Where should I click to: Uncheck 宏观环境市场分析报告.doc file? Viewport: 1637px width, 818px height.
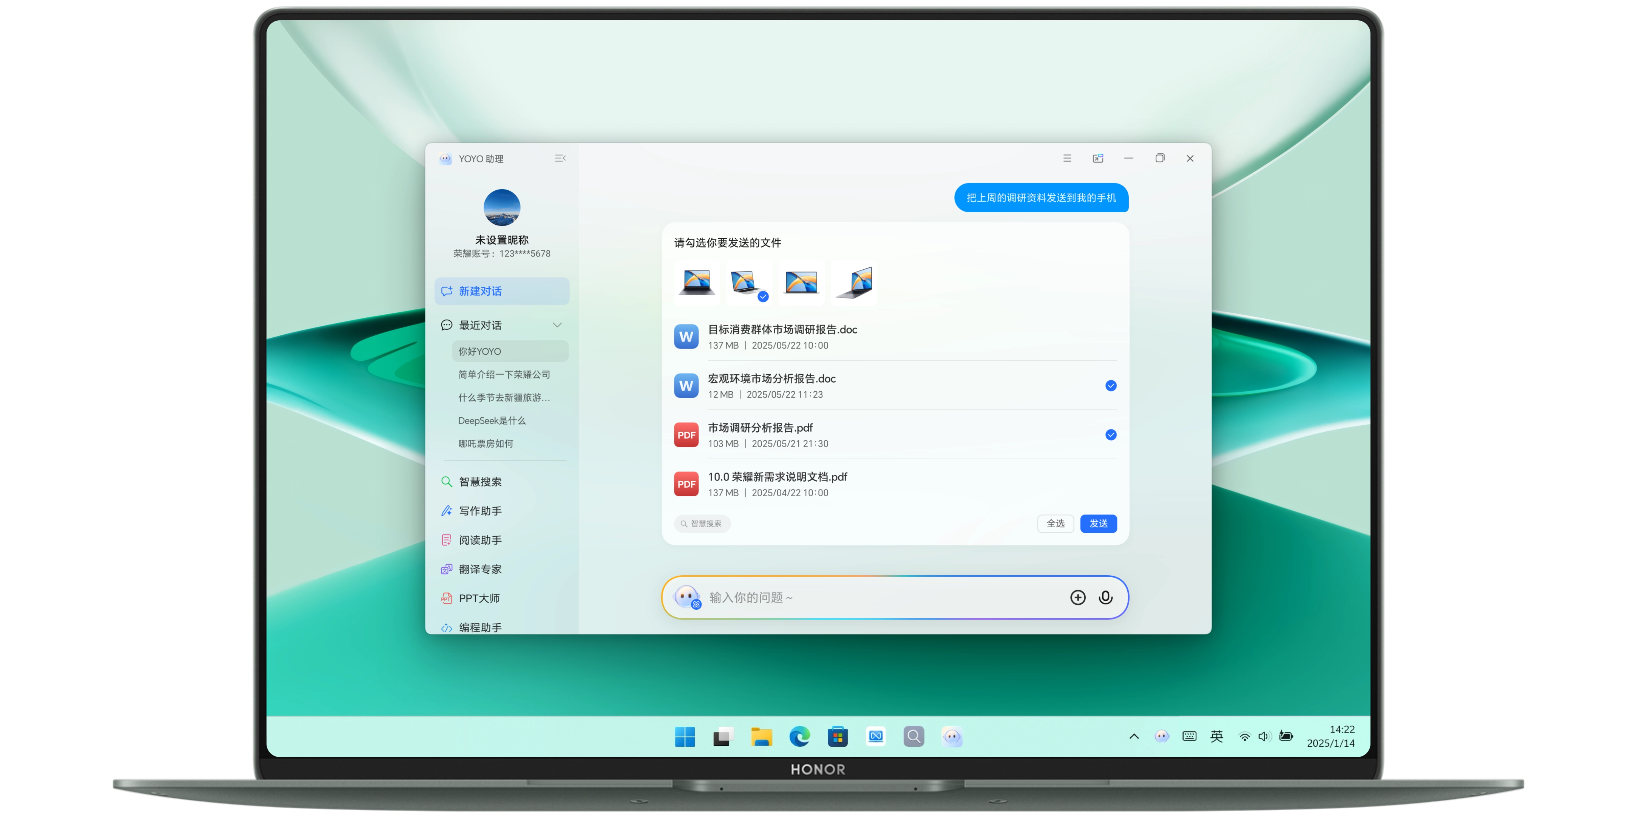[1110, 385]
